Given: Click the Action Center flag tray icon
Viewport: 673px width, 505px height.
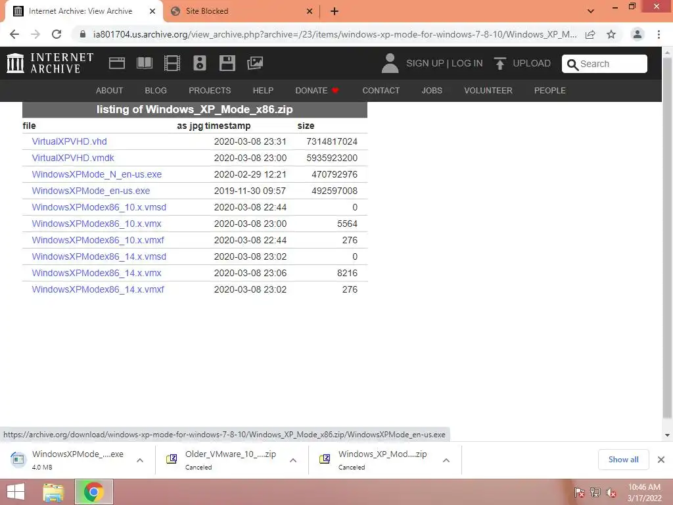Looking at the screenshot, I should pyautogui.click(x=579, y=493).
